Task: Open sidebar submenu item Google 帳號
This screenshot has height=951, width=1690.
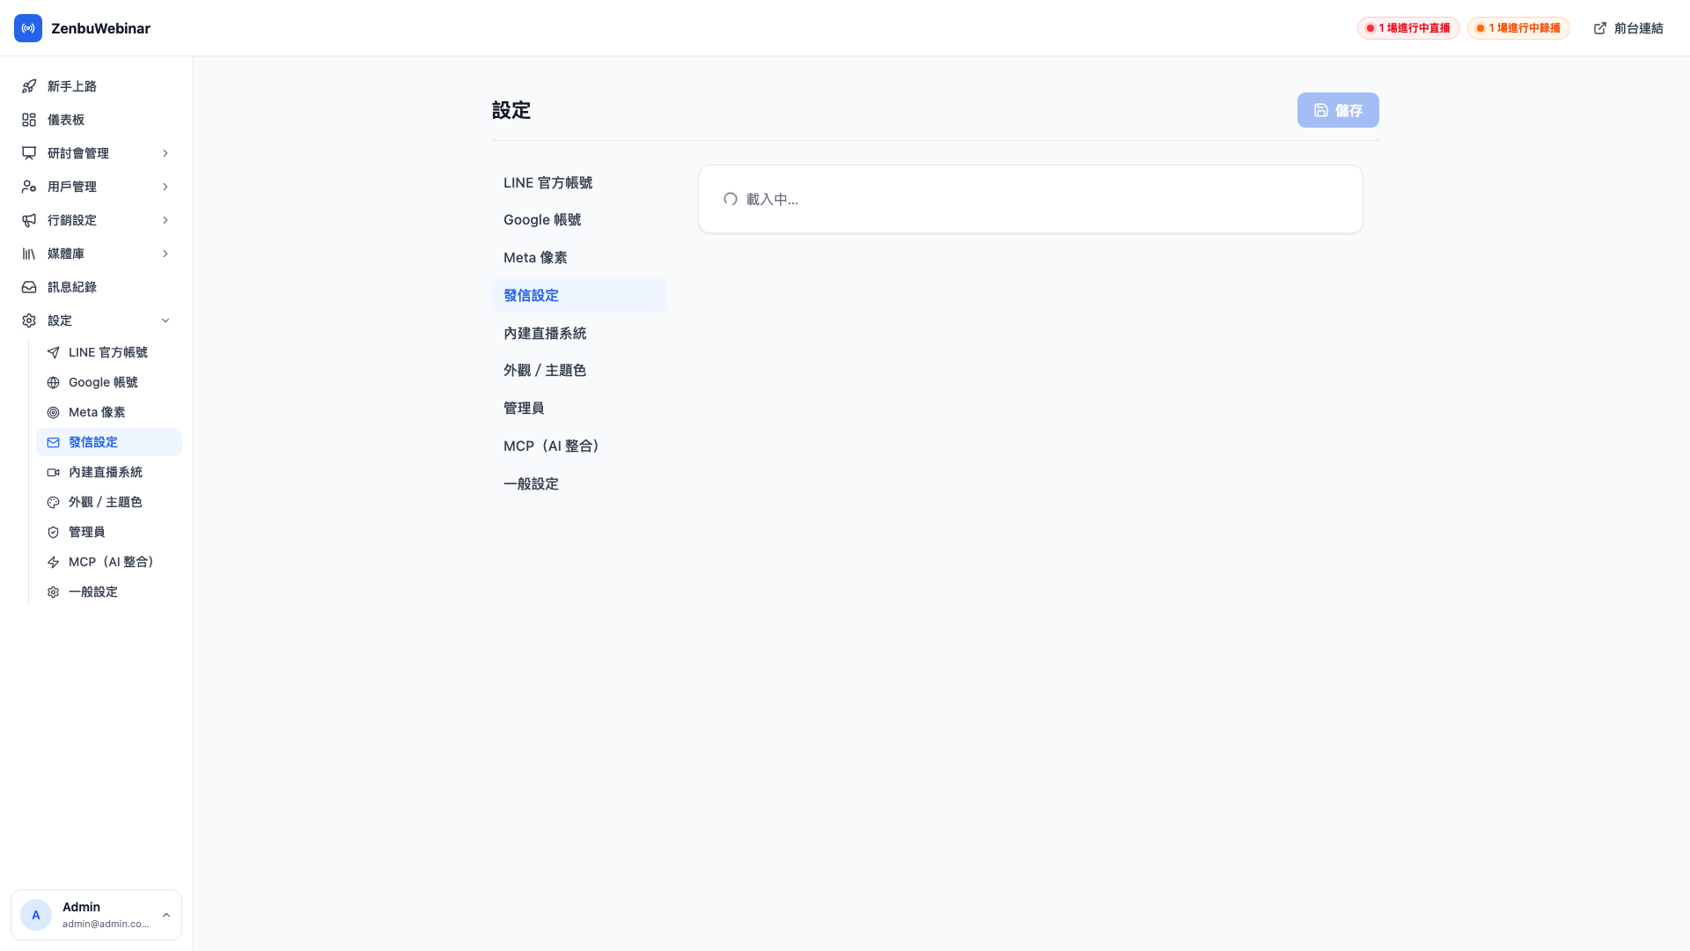Action: point(109,382)
